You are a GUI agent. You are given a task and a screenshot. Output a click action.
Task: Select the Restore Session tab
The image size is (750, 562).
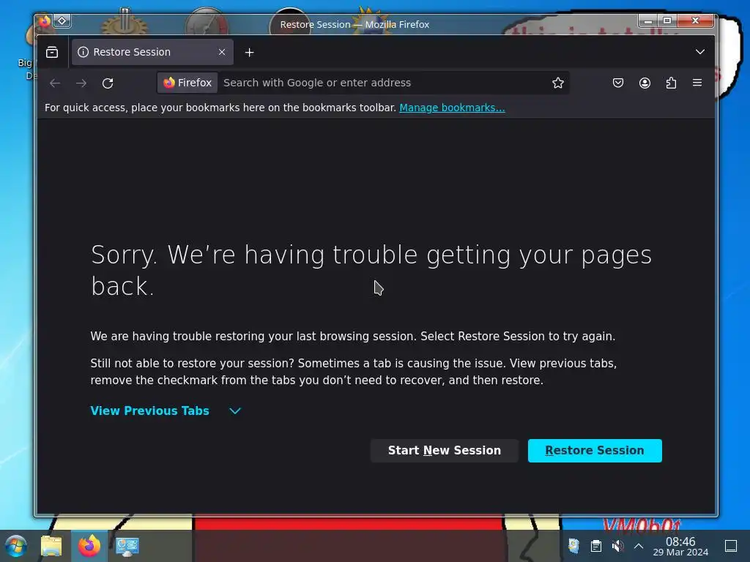pyautogui.click(x=152, y=52)
